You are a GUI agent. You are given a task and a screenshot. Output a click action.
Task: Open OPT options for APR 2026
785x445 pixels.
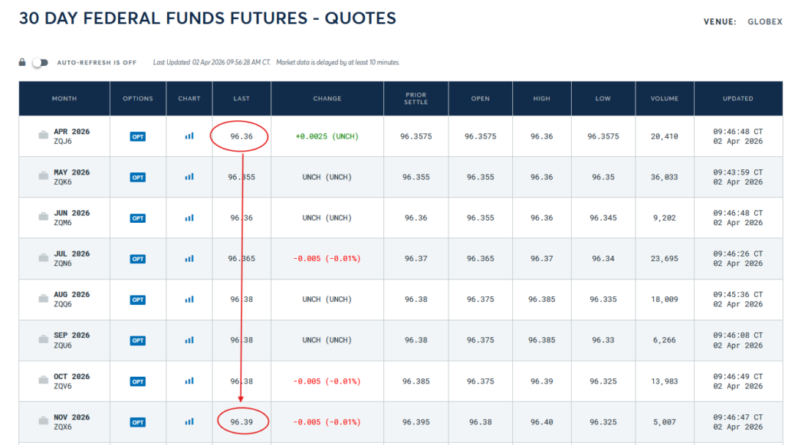click(x=137, y=136)
